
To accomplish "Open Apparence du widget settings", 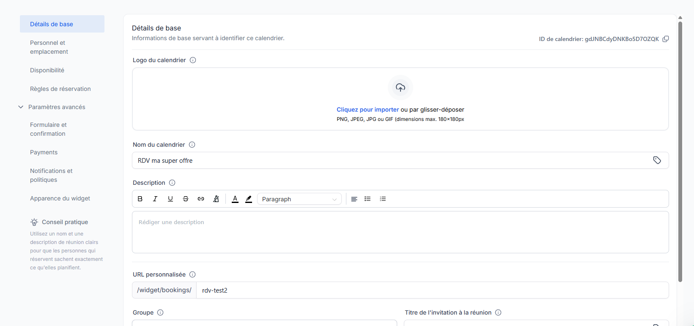I will (60, 198).
